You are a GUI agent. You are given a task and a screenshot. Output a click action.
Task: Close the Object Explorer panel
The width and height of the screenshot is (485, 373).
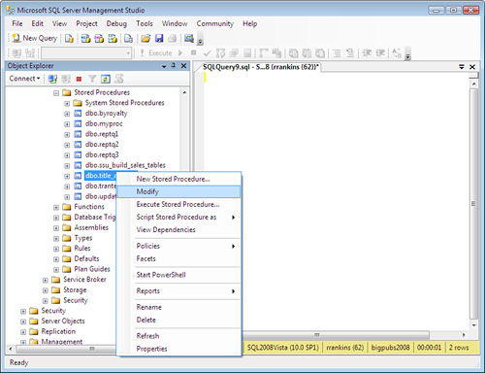pos(183,66)
